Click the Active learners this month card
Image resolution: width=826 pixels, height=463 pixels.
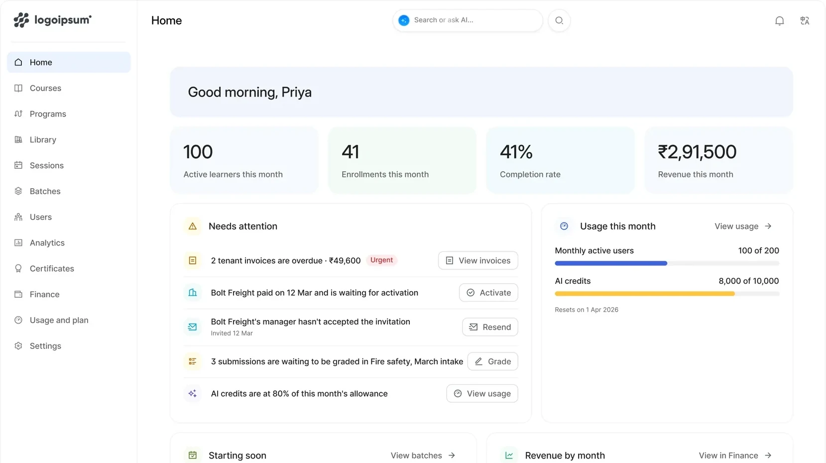[x=244, y=160]
